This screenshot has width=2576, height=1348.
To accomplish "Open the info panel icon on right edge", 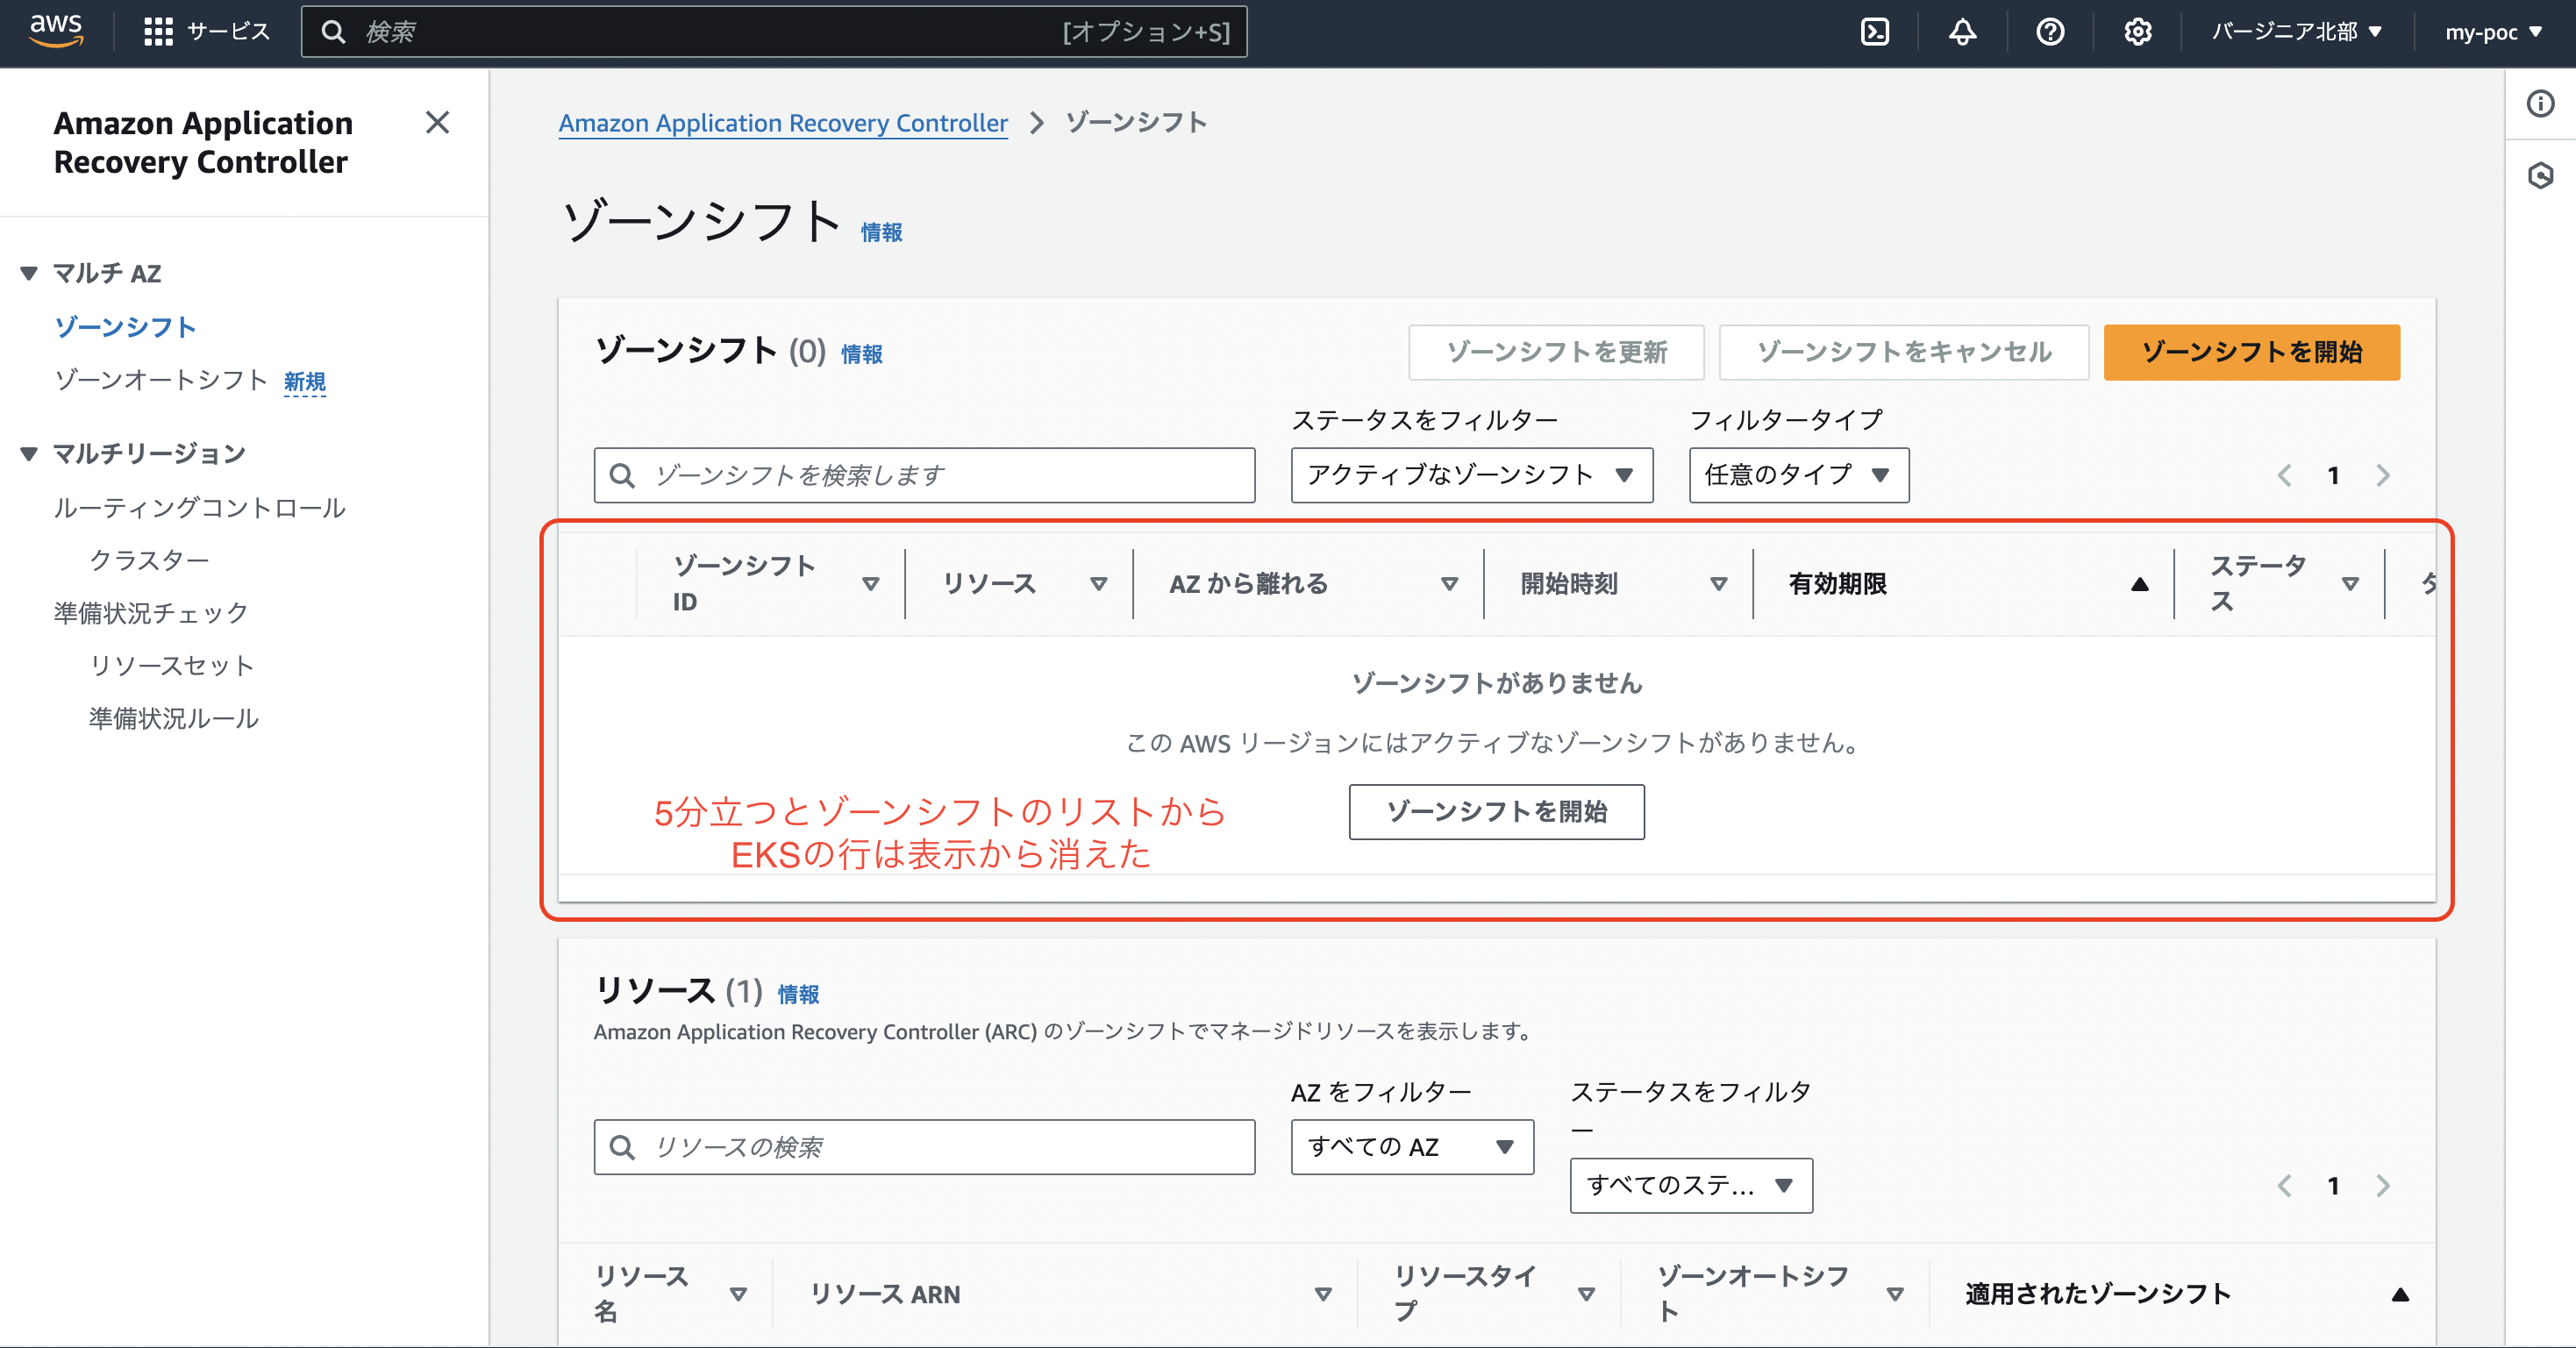I will coord(2540,103).
